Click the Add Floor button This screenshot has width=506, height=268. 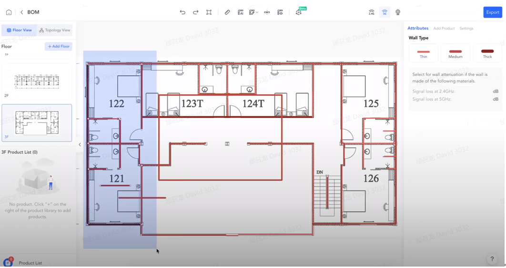59,47
